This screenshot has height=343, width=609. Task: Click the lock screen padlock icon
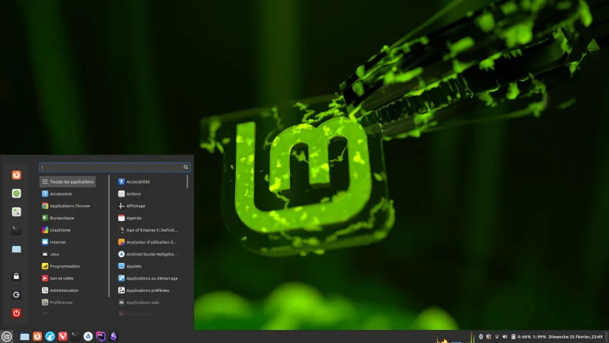[x=16, y=276]
